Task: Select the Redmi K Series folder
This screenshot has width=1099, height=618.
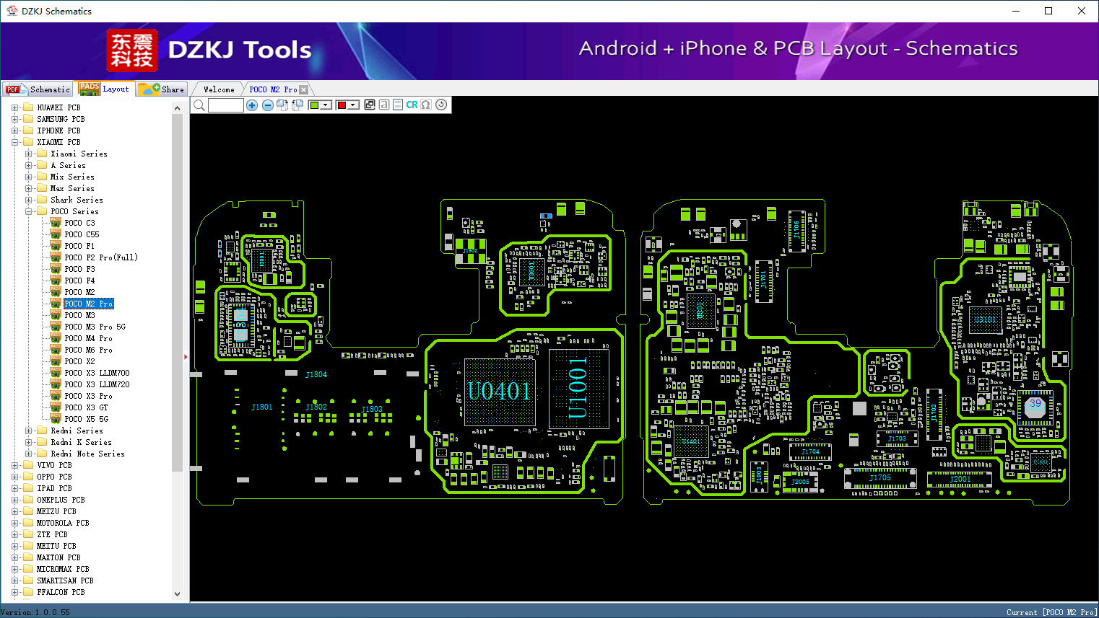Action: pyautogui.click(x=81, y=442)
